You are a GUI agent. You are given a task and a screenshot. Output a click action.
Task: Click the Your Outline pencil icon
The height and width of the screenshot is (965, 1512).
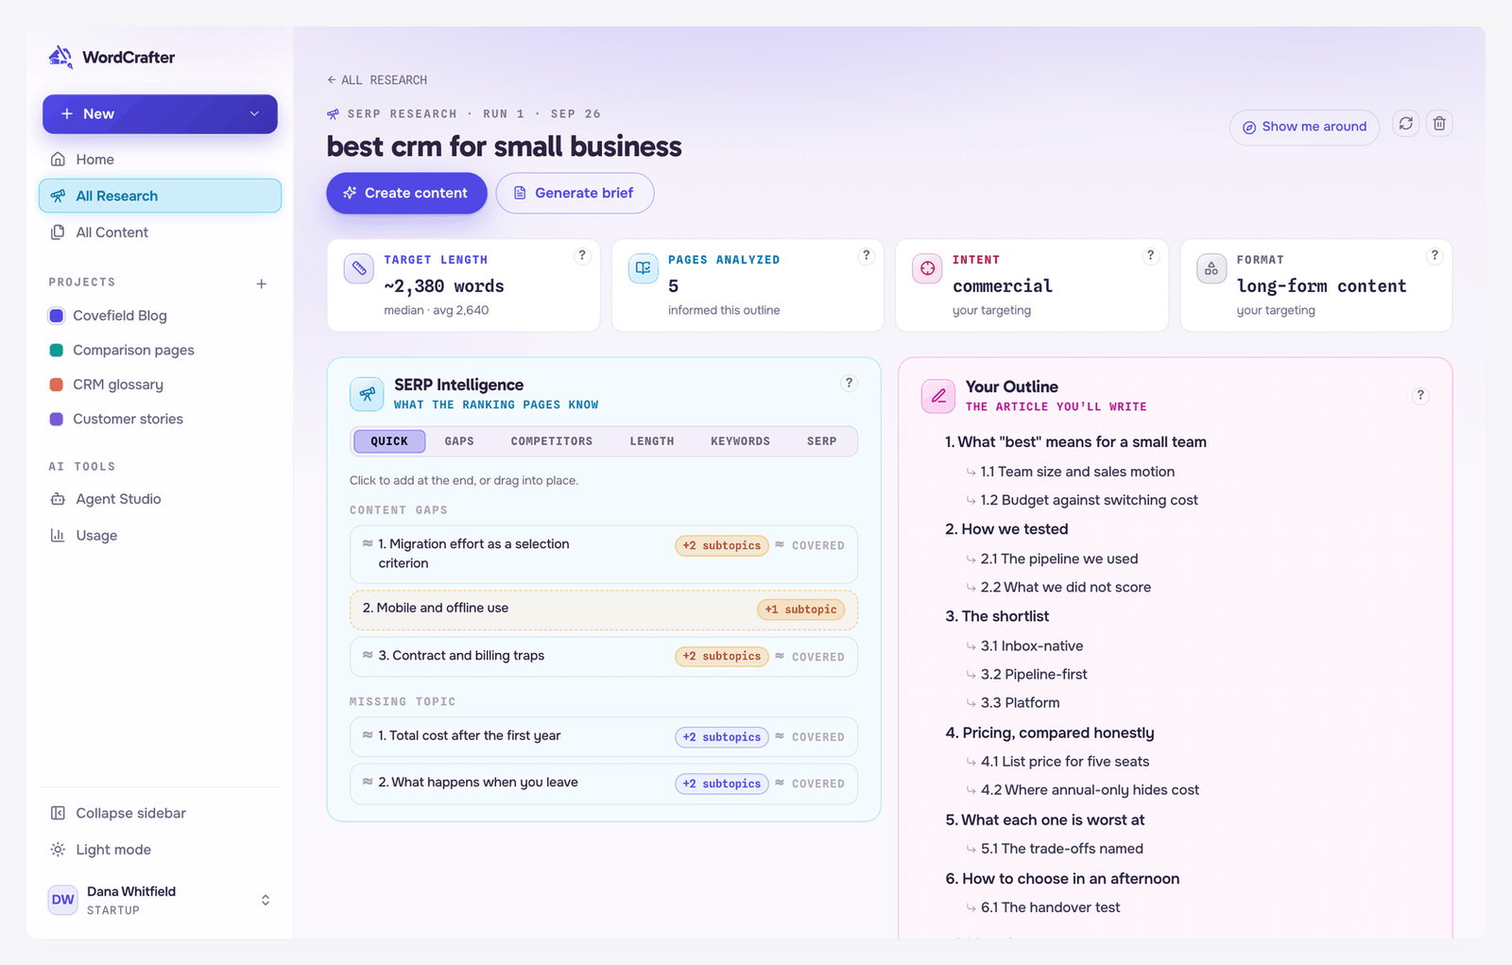pyautogui.click(x=938, y=396)
